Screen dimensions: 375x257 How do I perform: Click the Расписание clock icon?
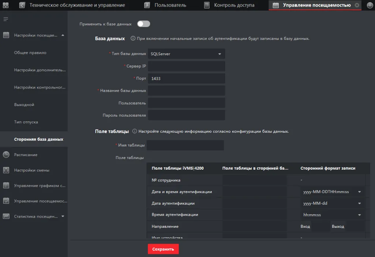point(6,155)
